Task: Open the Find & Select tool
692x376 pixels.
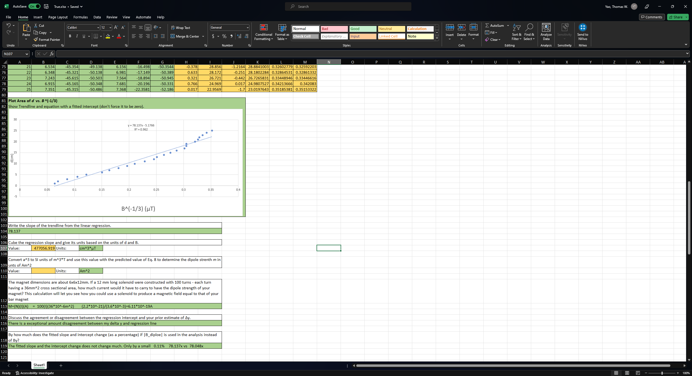Action: coord(529,32)
